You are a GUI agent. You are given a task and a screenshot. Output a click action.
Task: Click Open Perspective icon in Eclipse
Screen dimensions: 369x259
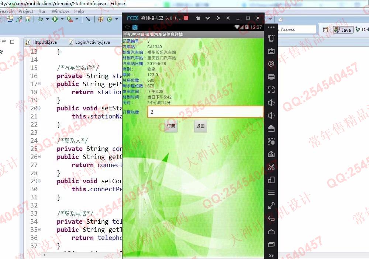click(x=326, y=29)
